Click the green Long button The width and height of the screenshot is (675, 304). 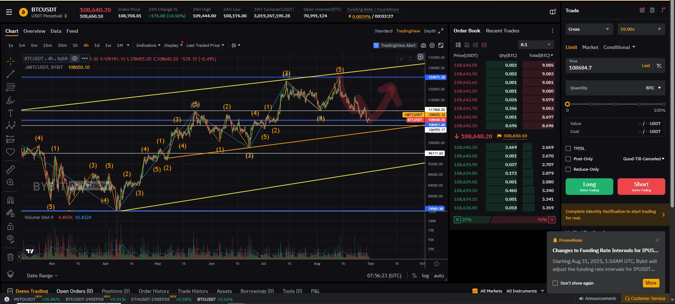click(x=589, y=187)
